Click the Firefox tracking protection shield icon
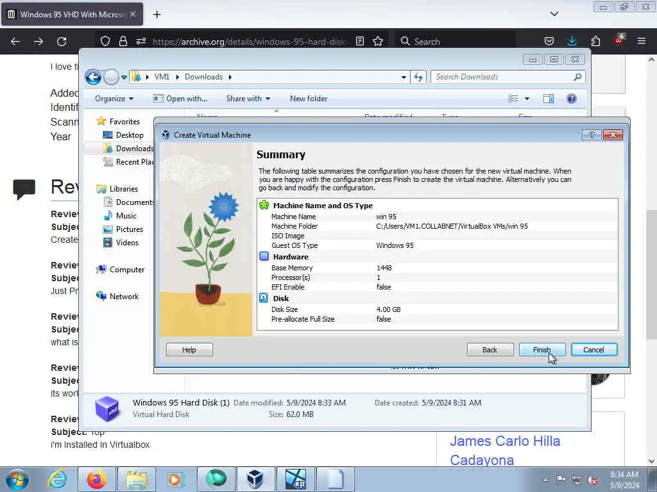 pos(105,41)
